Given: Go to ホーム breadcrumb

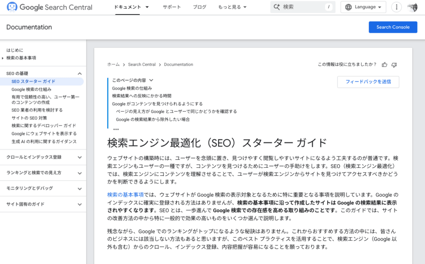Looking at the screenshot, I should [x=113, y=64].
